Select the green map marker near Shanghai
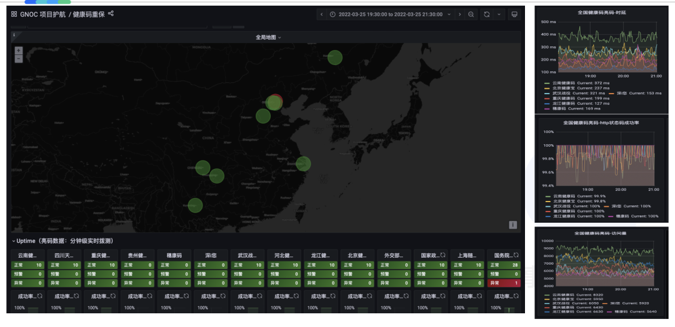This screenshot has width=675, height=327. [x=304, y=163]
